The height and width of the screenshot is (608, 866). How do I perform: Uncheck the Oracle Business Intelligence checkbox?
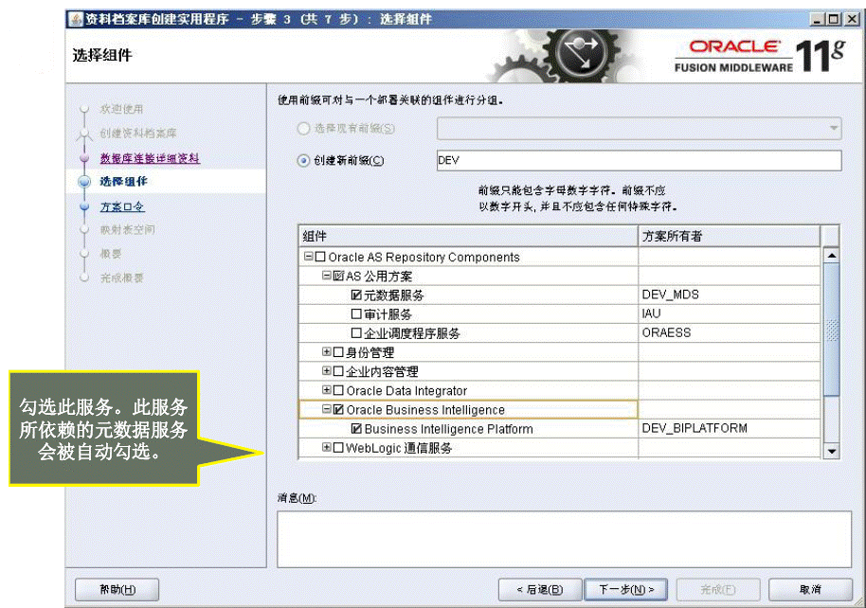pos(338,410)
